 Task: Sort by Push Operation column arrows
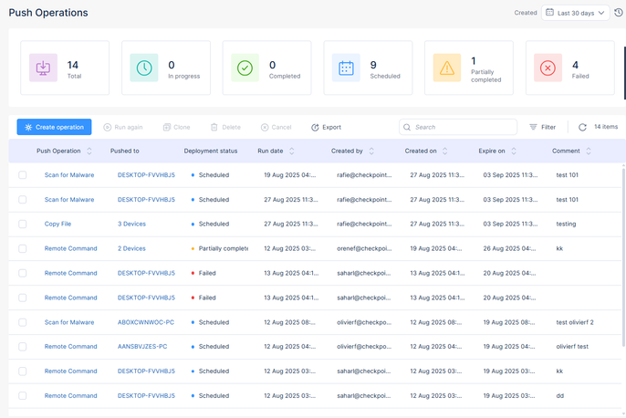pos(89,151)
